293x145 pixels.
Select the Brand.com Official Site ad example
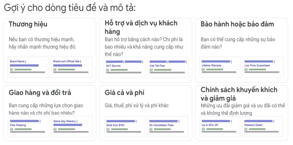[x=72, y=67]
